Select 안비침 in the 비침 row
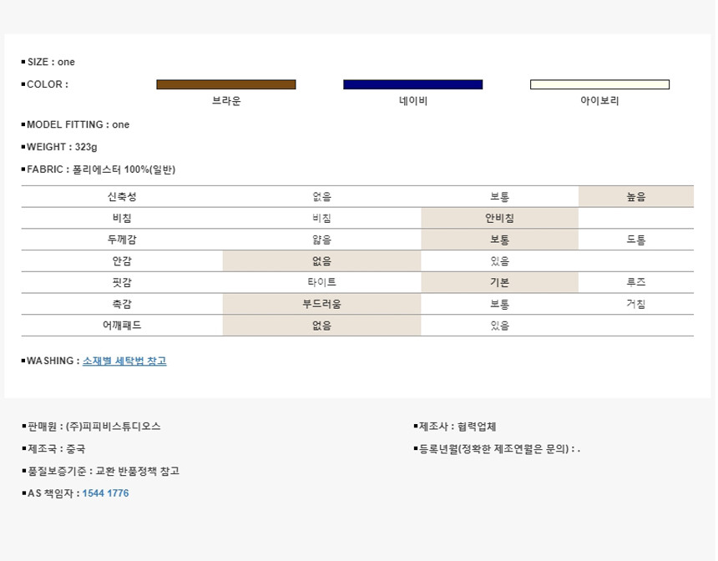This screenshot has width=718, height=561. click(499, 219)
